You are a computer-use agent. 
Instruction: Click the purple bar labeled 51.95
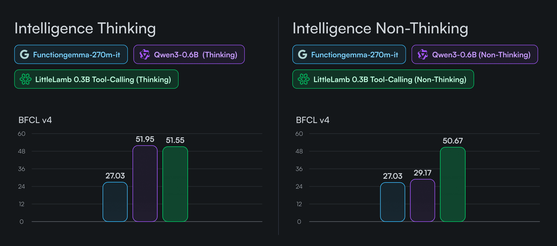click(145, 184)
